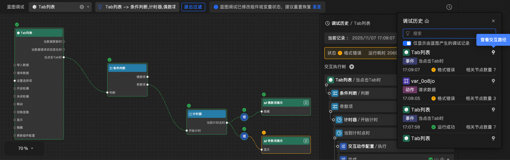Open the 70% zoom level dropdown
This screenshot has height=160, width=510.
tap(26, 148)
